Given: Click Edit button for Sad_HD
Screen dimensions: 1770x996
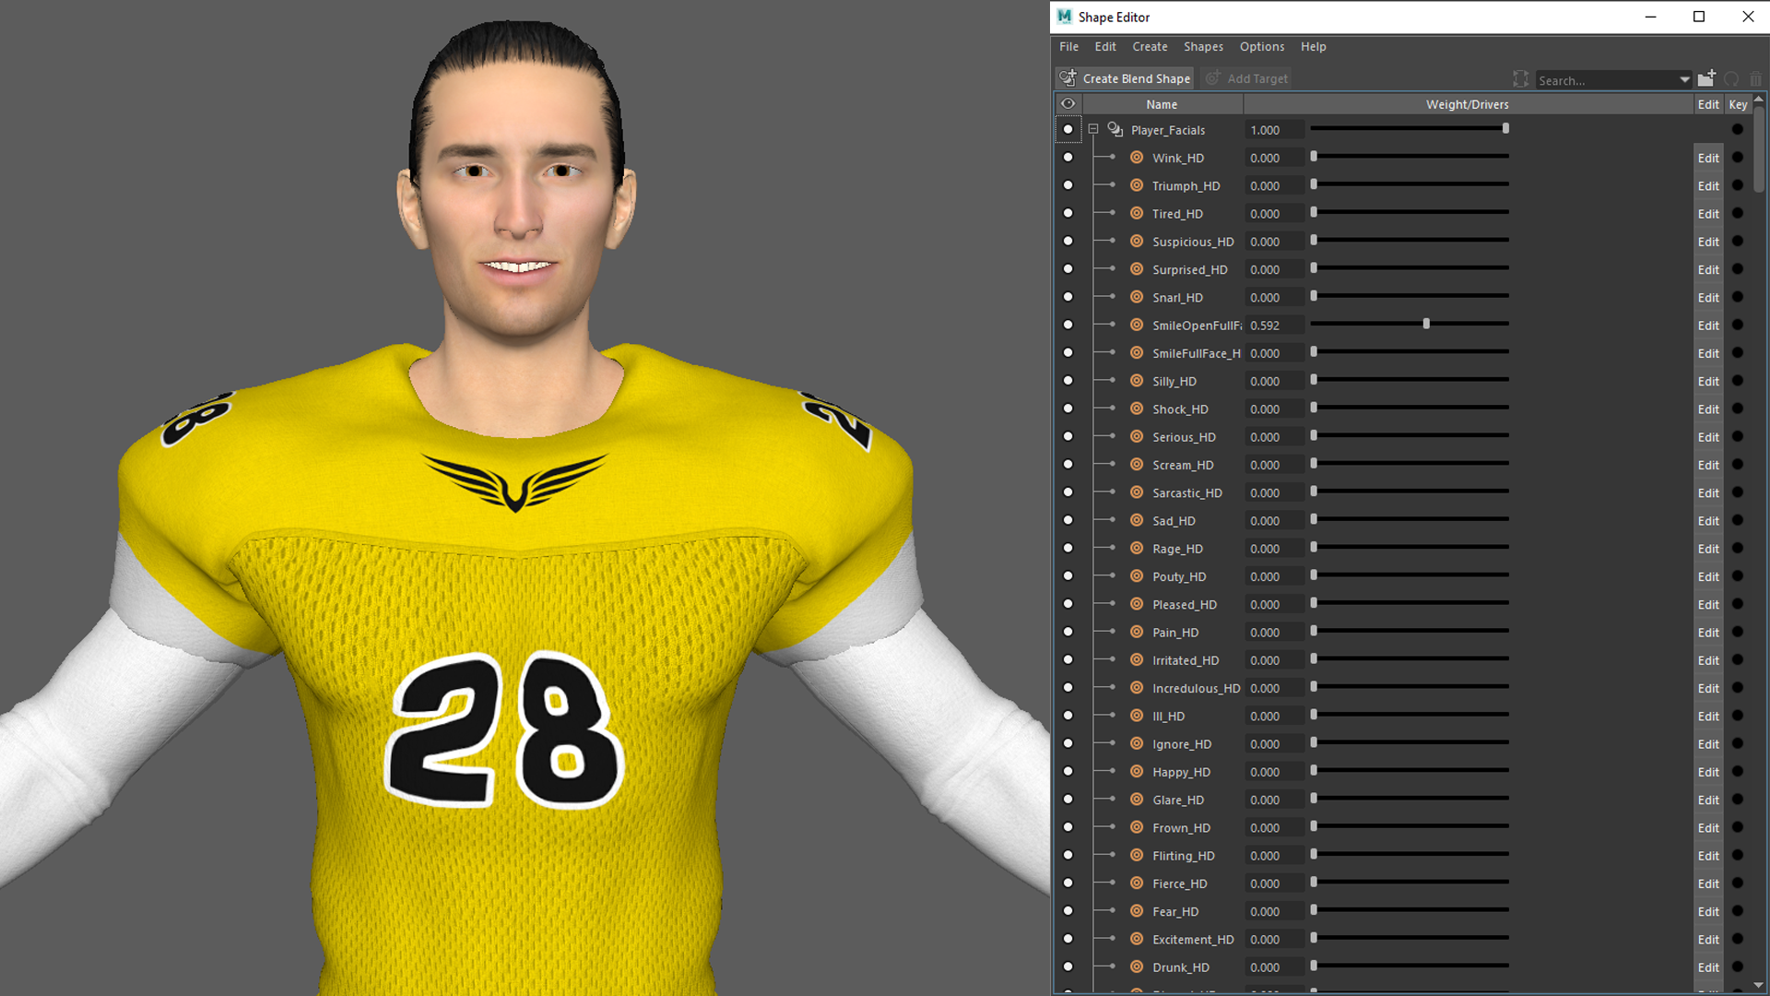Looking at the screenshot, I should pyautogui.click(x=1707, y=521).
